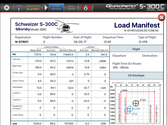The width and height of the screenshot is (167, 125).
Task: Click Type of Flight value D-VFR
Action: pos(143,42)
